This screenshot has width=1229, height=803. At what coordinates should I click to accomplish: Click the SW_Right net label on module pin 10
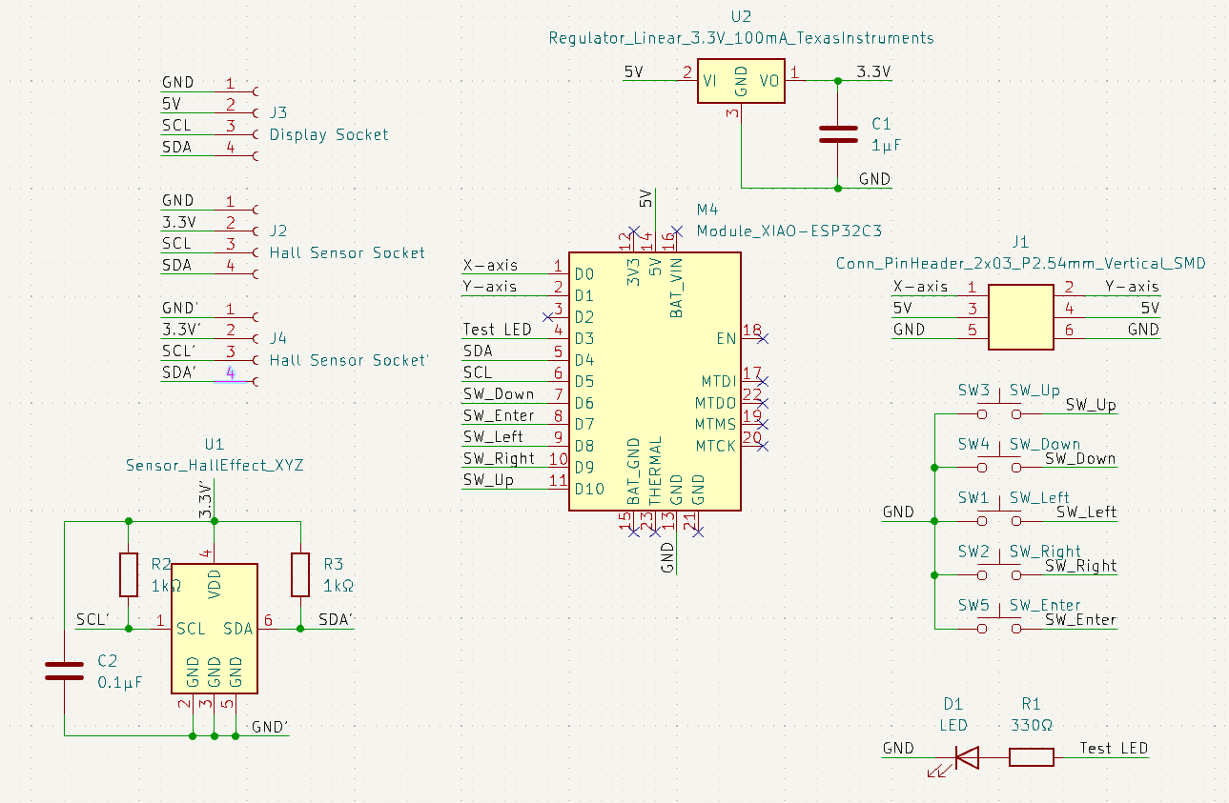tap(499, 458)
